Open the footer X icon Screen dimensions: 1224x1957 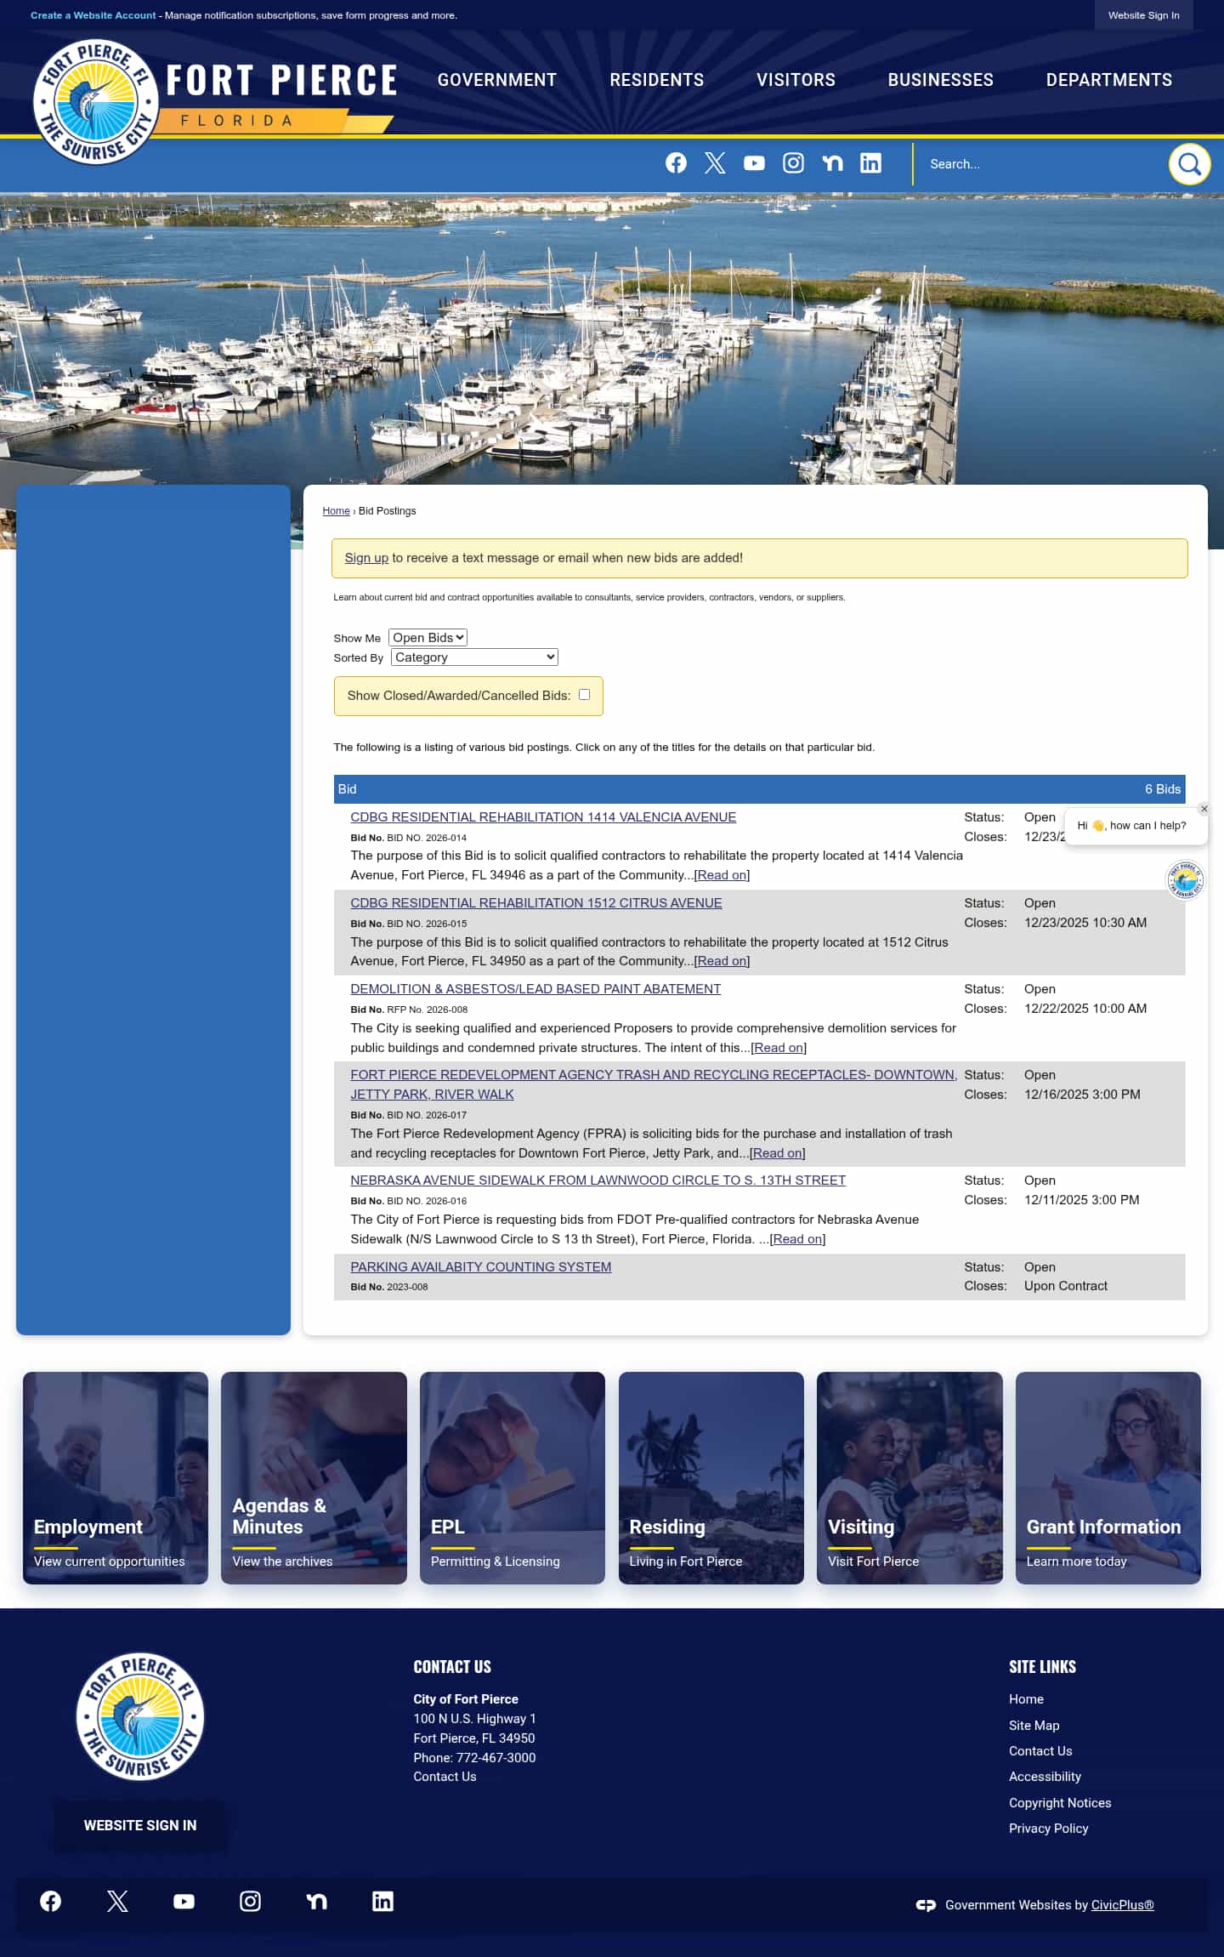117,1901
